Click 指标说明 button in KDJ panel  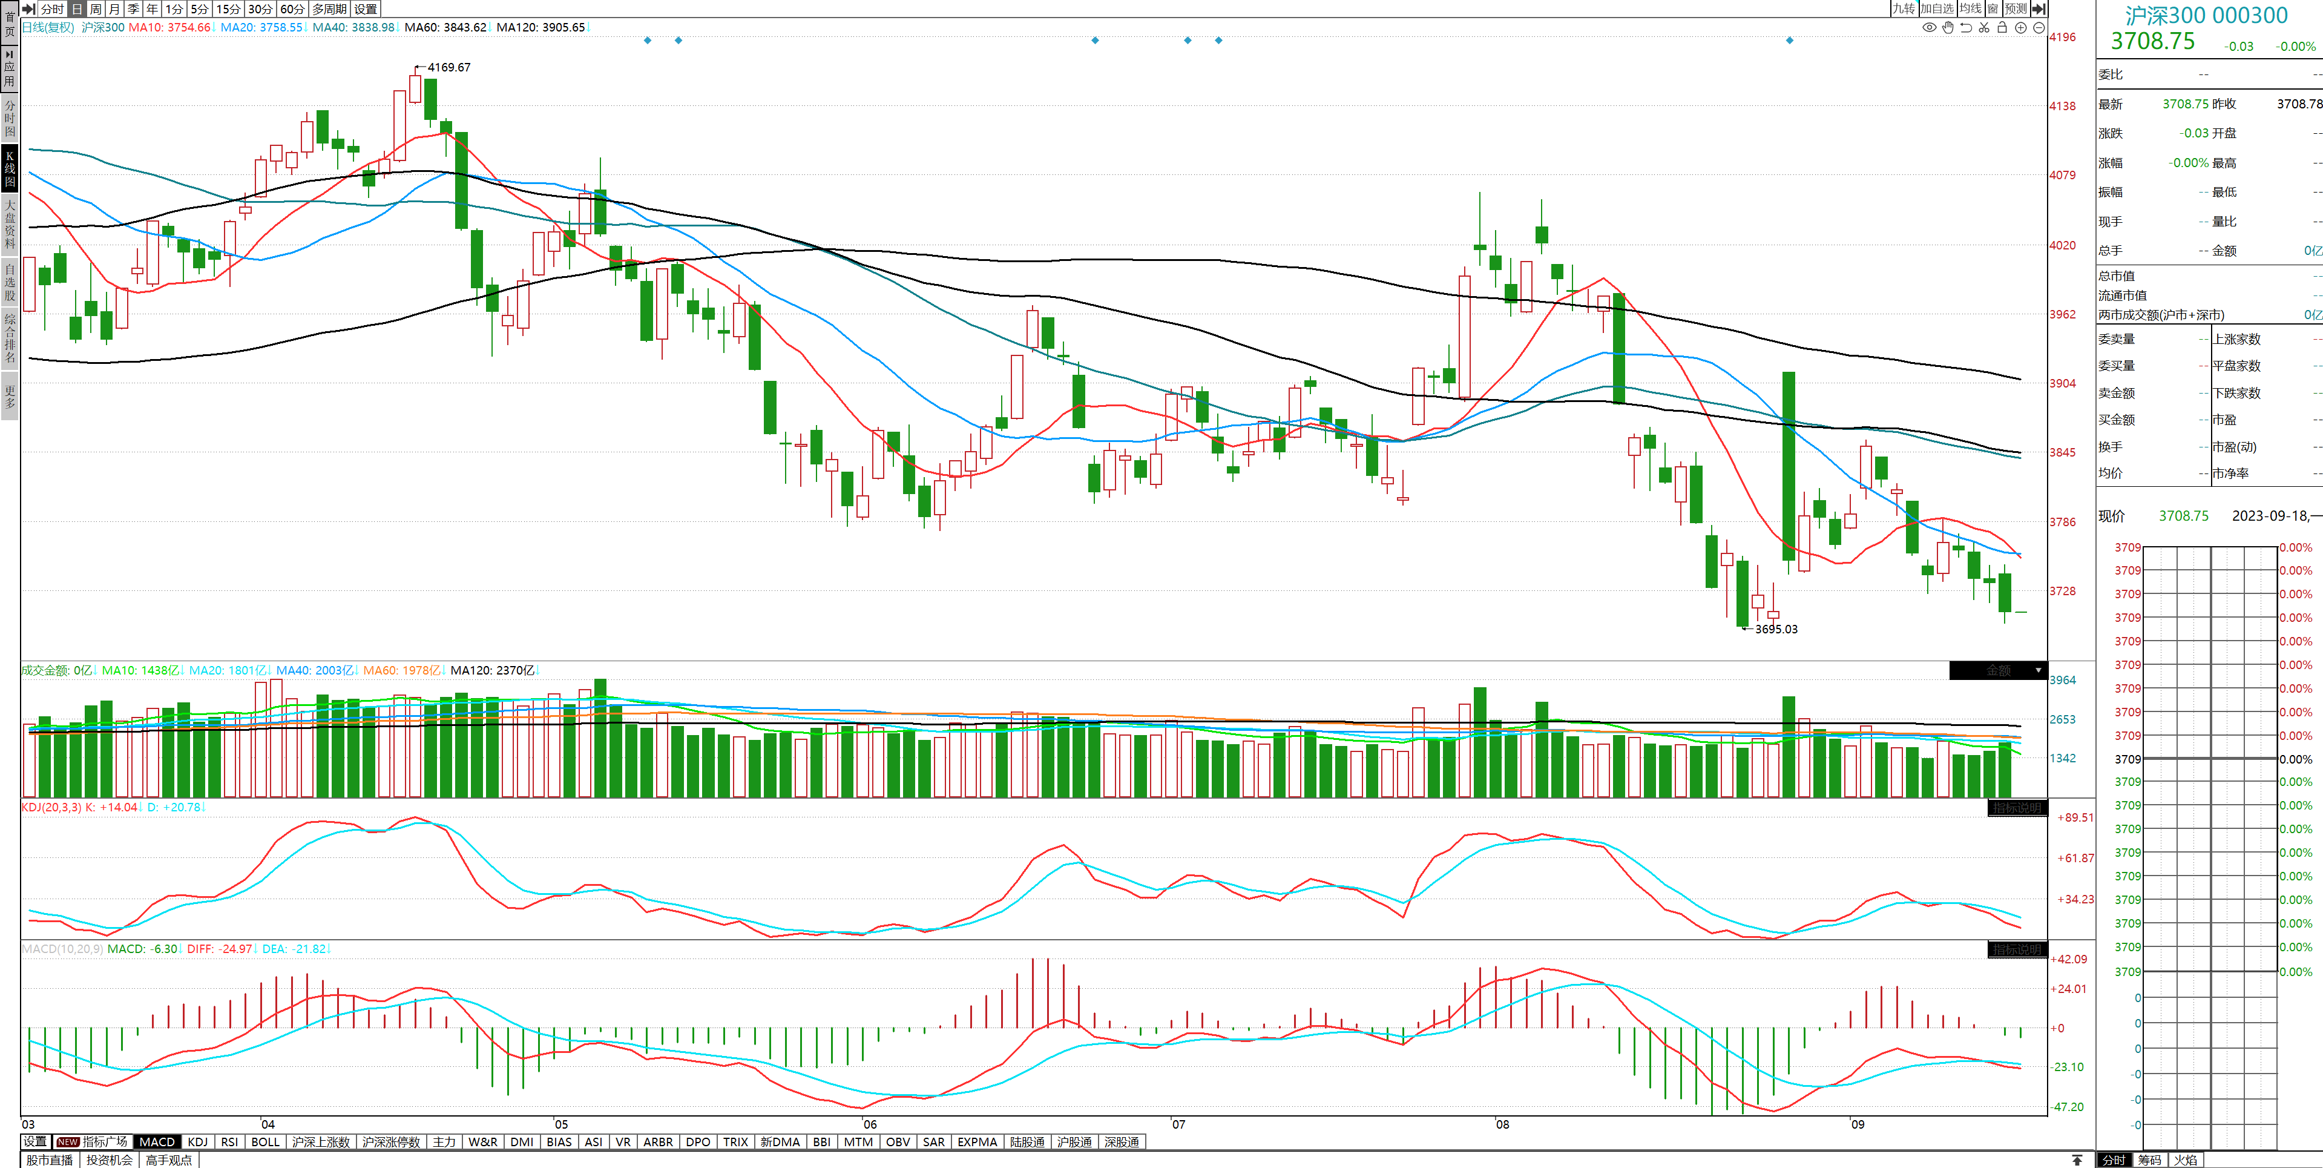(x=2016, y=808)
